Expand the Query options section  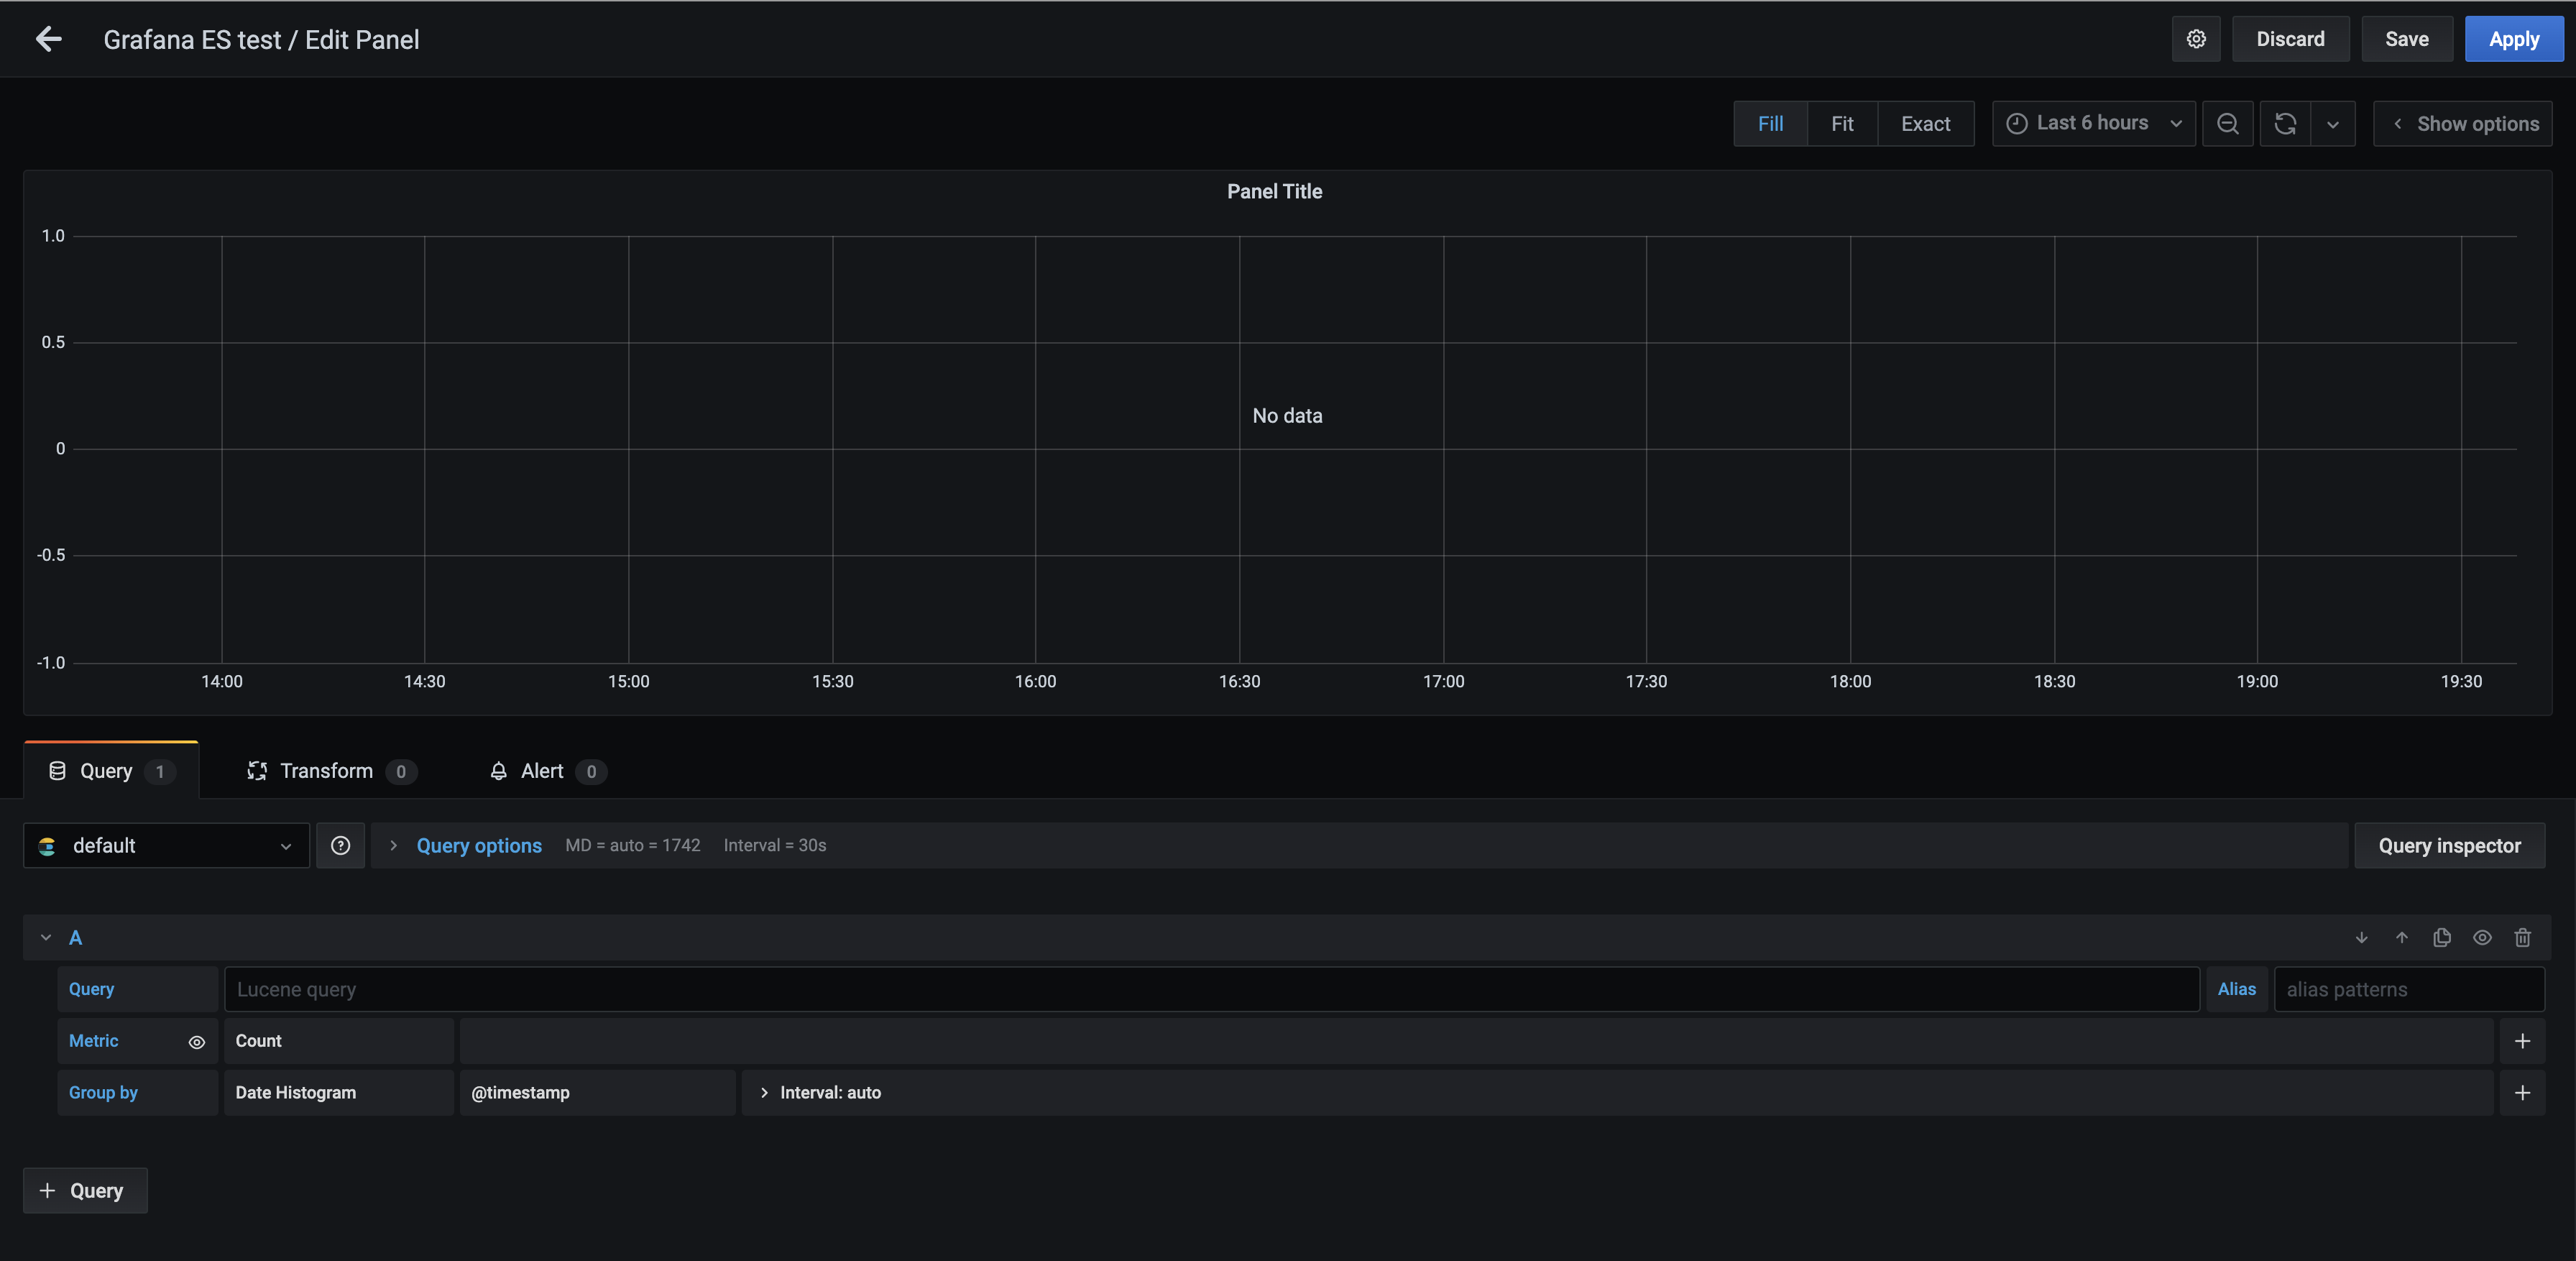click(x=478, y=845)
